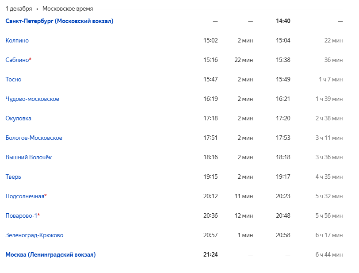
Task: Click the Саблино station link
Action: [x=17, y=60]
